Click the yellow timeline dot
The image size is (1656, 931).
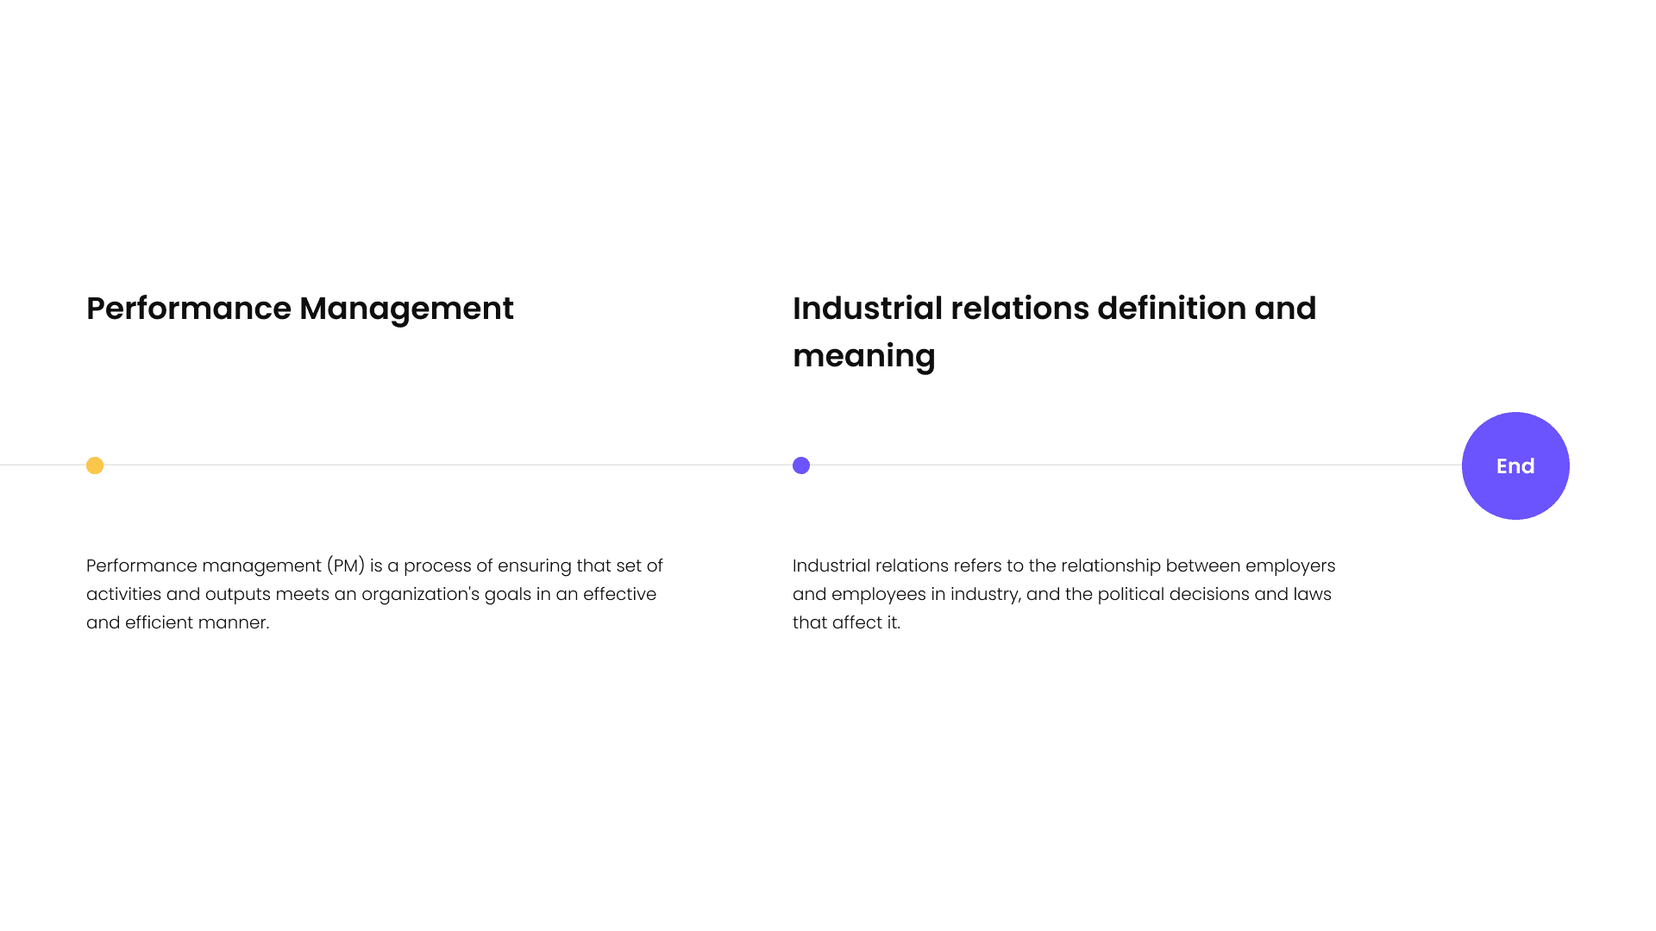(x=95, y=465)
